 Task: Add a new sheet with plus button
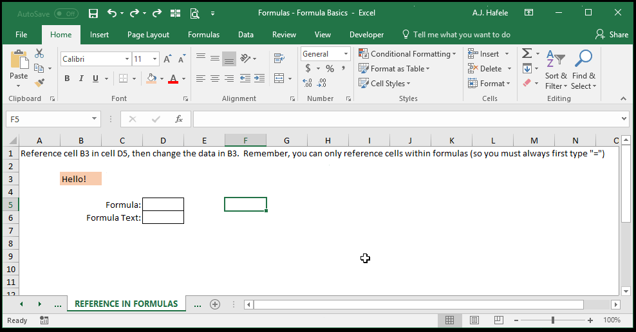[215, 304]
